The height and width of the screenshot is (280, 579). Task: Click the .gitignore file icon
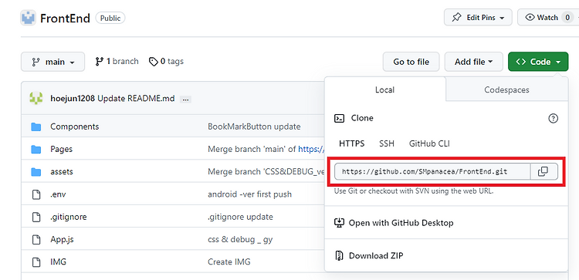[x=36, y=217]
